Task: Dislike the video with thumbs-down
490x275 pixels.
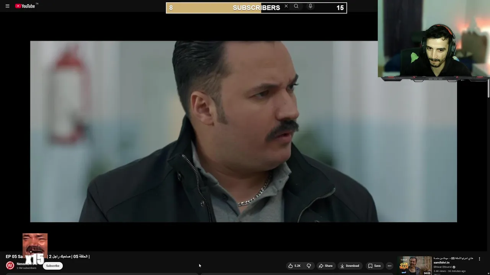Action: pos(309,266)
